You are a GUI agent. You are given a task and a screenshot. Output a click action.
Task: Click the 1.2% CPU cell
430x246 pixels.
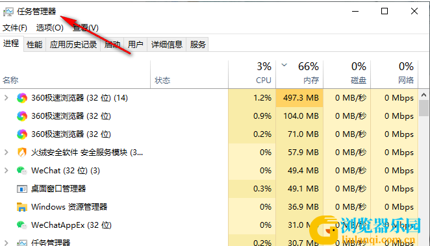pos(252,98)
